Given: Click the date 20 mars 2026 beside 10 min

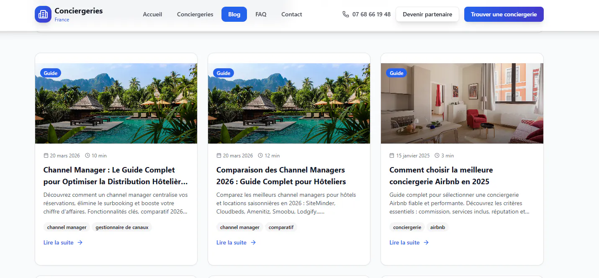Looking at the screenshot, I should tap(65, 156).
